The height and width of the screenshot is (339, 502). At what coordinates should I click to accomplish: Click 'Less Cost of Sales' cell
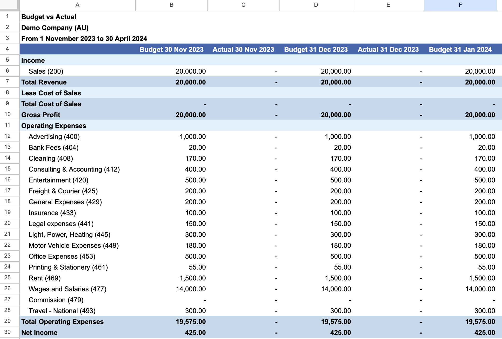tap(78, 93)
